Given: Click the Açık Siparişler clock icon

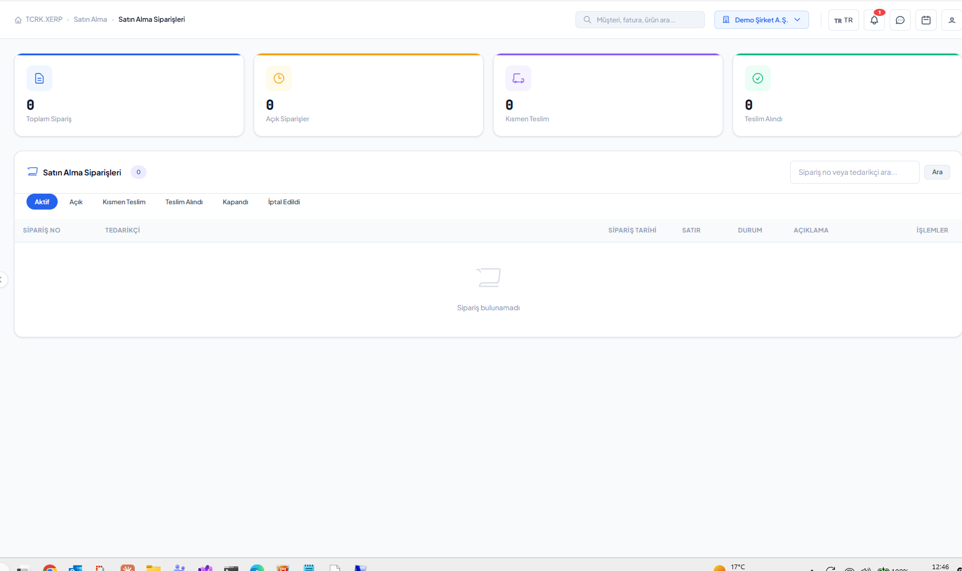Looking at the screenshot, I should click(x=279, y=78).
